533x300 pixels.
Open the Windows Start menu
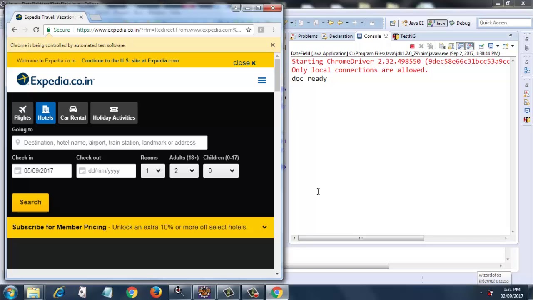(x=10, y=292)
